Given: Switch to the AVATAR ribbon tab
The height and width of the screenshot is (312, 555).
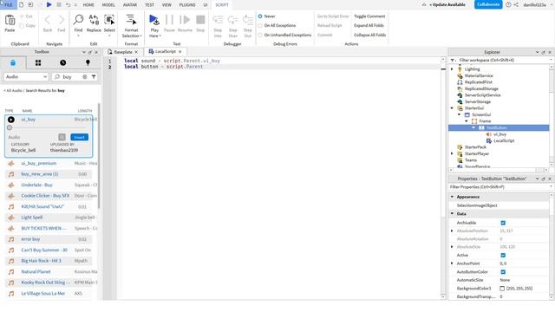Looking at the screenshot, I should pos(130,5).
